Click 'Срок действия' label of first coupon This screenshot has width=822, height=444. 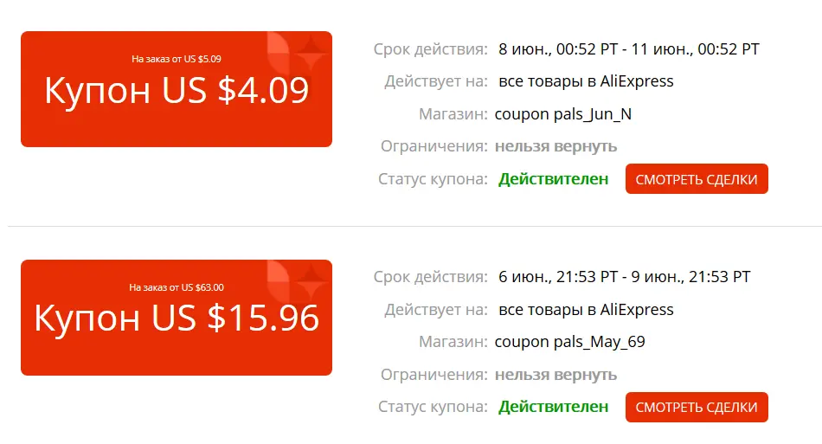(x=430, y=49)
